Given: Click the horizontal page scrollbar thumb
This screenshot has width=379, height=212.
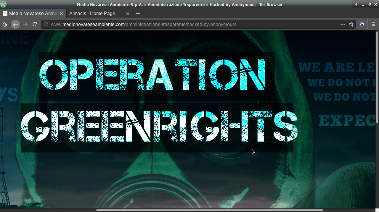Looking at the screenshot, I should (209, 210).
